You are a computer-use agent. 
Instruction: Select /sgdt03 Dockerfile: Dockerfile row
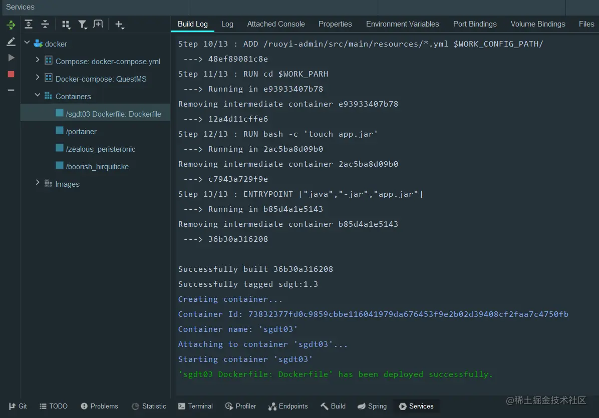pos(96,114)
